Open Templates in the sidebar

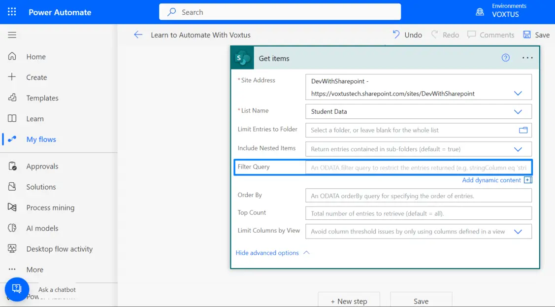tap(42, 98)
